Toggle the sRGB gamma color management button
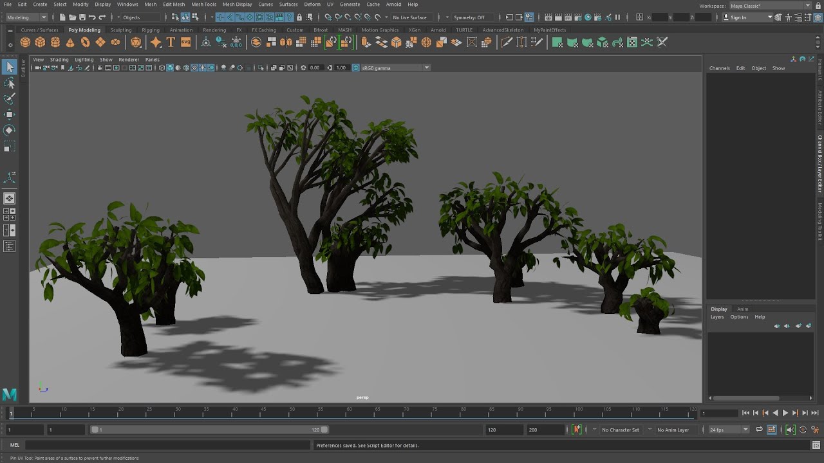 coord(355,68)
